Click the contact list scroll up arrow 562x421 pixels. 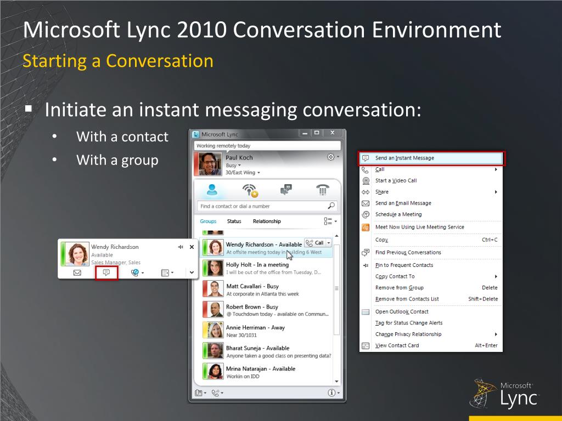pyautogui.click(x=336, y=236)
